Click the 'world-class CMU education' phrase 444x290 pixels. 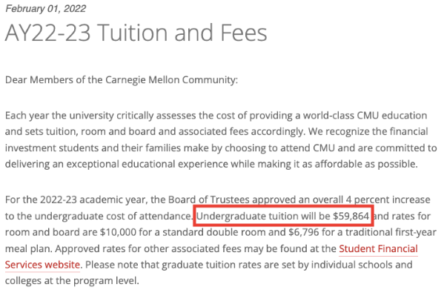click(x=365, y=116)
